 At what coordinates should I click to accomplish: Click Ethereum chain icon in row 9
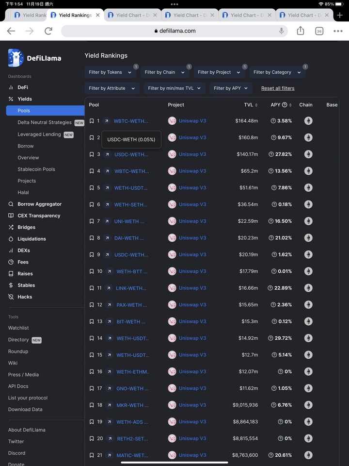308,255
